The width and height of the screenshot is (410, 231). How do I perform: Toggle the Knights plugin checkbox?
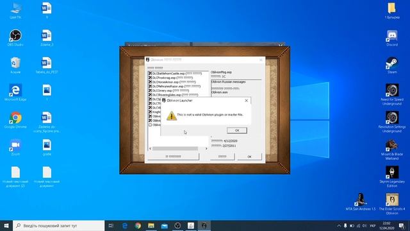pyautogui.click(x=150, y=112)
